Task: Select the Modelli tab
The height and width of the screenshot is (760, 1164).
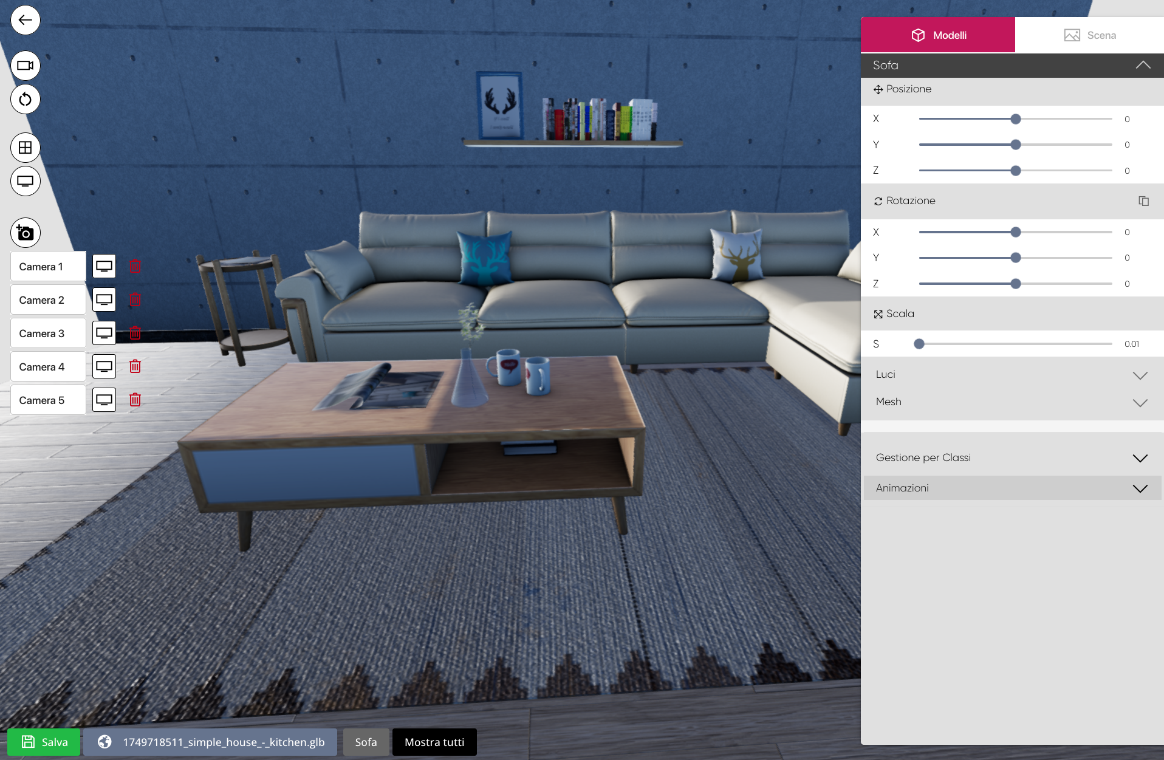Action: tap(938, 35)
